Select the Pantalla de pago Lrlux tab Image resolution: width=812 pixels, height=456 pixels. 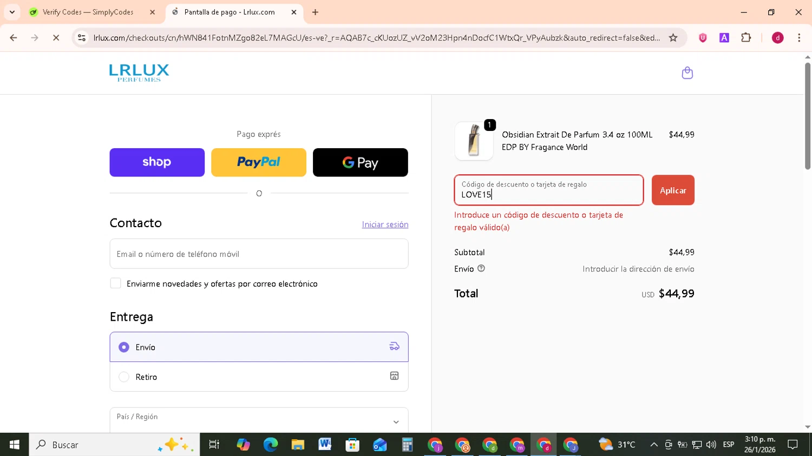[234, 12]
